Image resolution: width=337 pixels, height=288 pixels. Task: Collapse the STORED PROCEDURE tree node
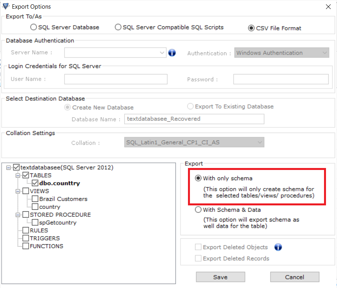pos(18,215)
